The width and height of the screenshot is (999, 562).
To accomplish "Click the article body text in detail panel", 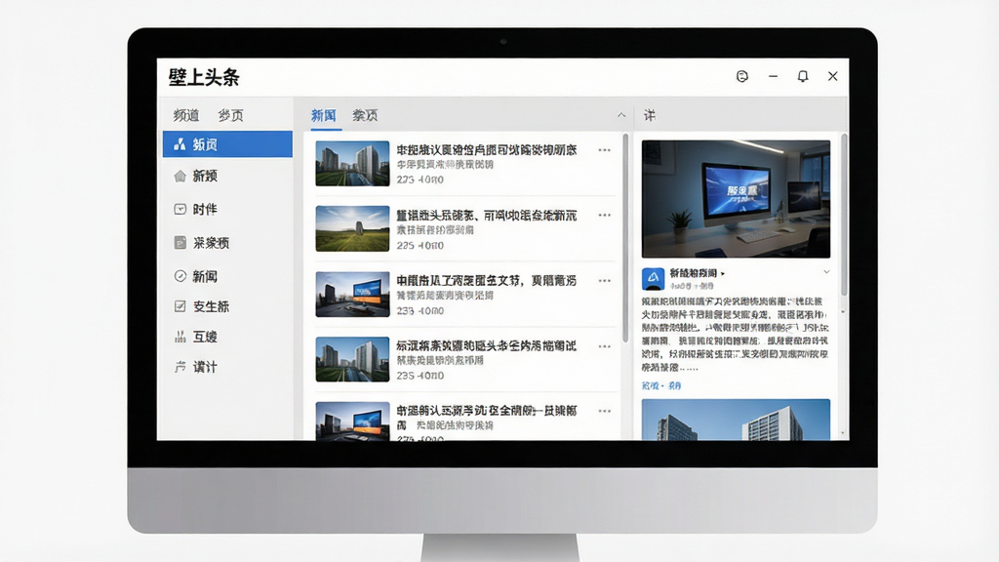I will click(736, 335).
